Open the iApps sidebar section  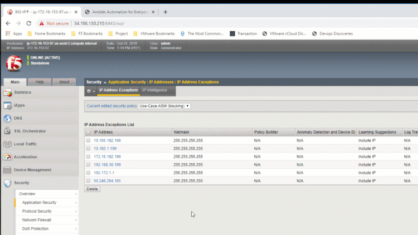pyautogui.click(x=19, y=105)
